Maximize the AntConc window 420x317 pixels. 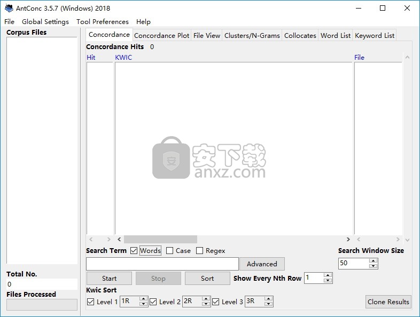tap(383, 9)
